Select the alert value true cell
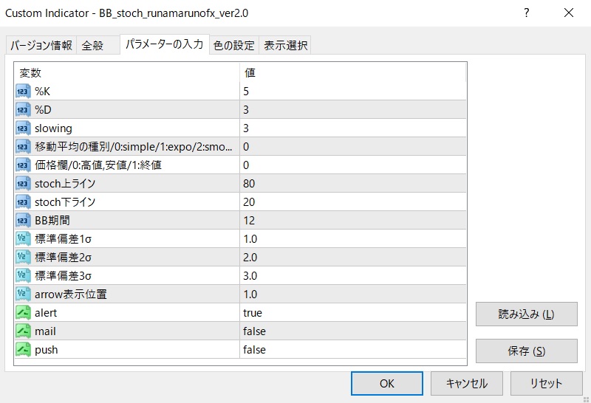This screenshot has height=403, width=591. click(353, 313)
